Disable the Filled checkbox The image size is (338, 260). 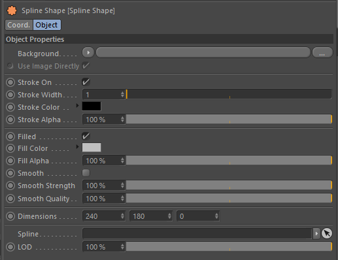(86, 137)
